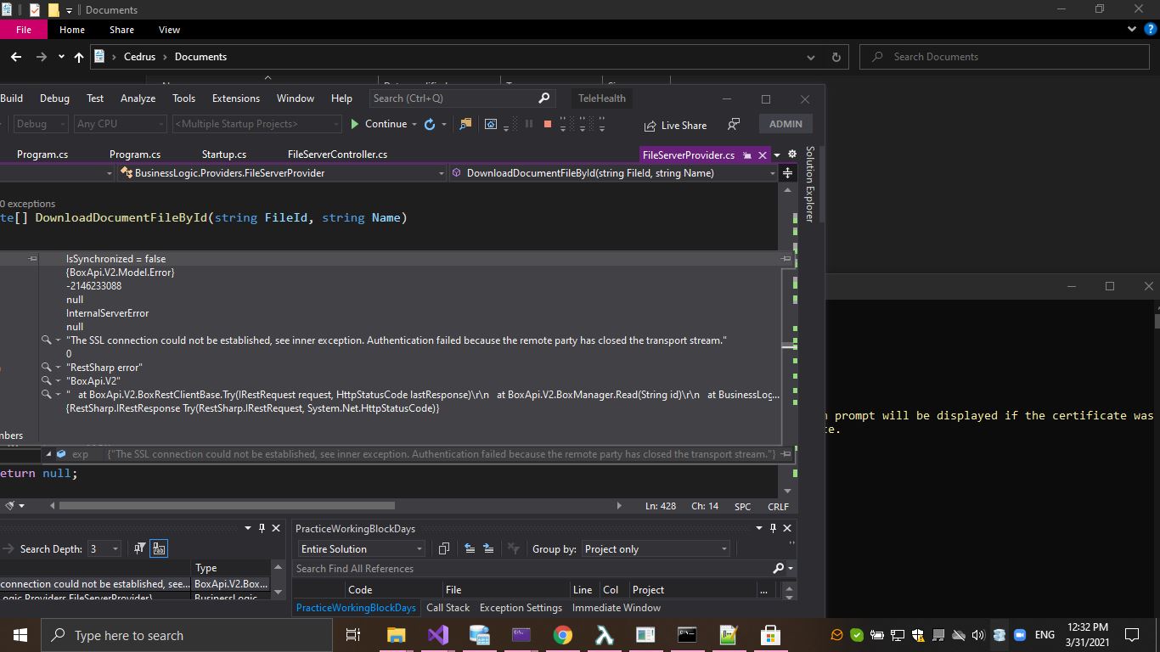The width and height of the screenshot is (1160, 652).
Task: Click the magnifier next to "RestSharp error"
Action: [47, 368]
